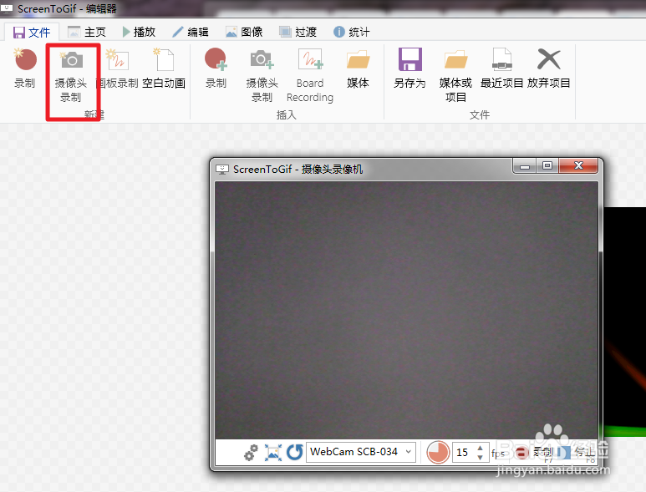Open the 过渡 ribbon tab
The image size is (646, 492).
pyautogui.click(x=298, y=32)
